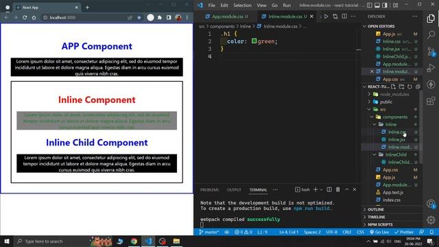Open Manage settings gear in VS Code
Viewport: 439px width, 247px height.
[x=431, y=220]
